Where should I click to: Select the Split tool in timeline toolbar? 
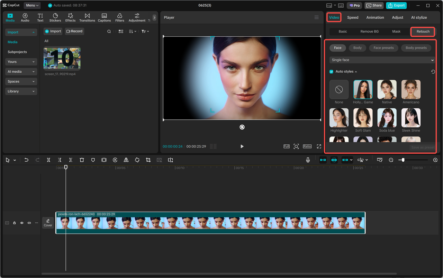point(48,160)
